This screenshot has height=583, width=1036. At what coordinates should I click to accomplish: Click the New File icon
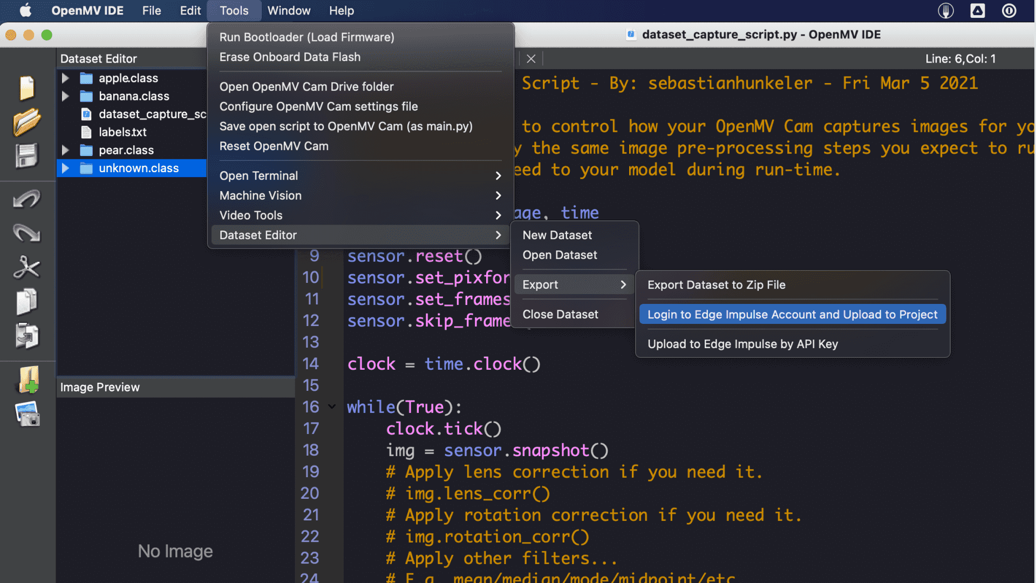point(26,87)
